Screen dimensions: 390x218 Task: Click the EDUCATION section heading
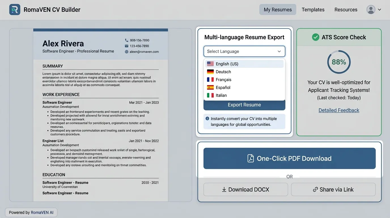54,175
